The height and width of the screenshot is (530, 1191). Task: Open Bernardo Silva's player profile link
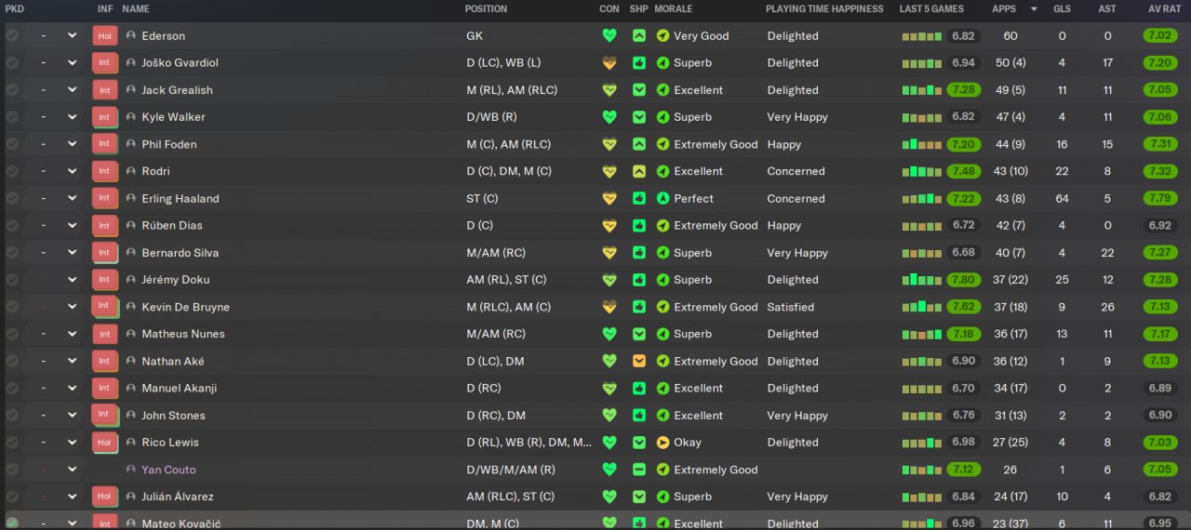tap(180, 253)
